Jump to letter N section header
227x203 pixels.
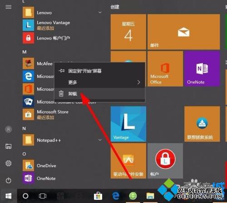[x=24, y=129]
